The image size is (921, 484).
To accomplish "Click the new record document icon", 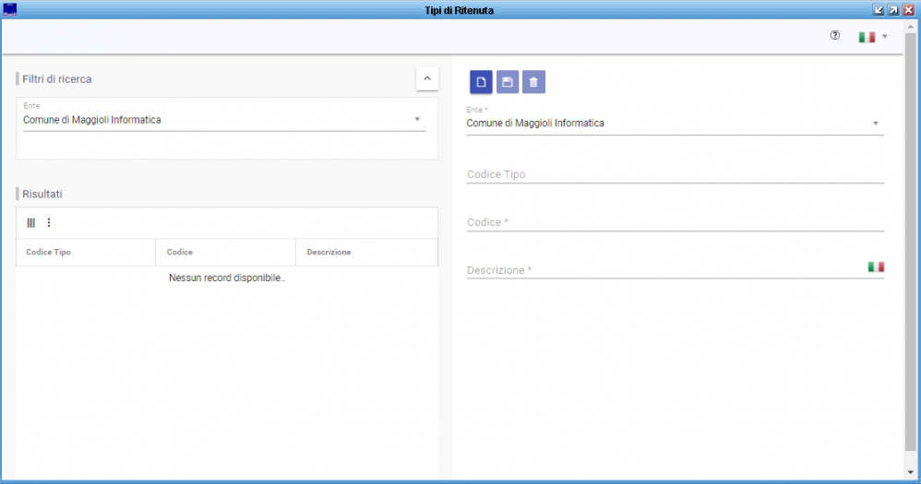I will point(481,82).
